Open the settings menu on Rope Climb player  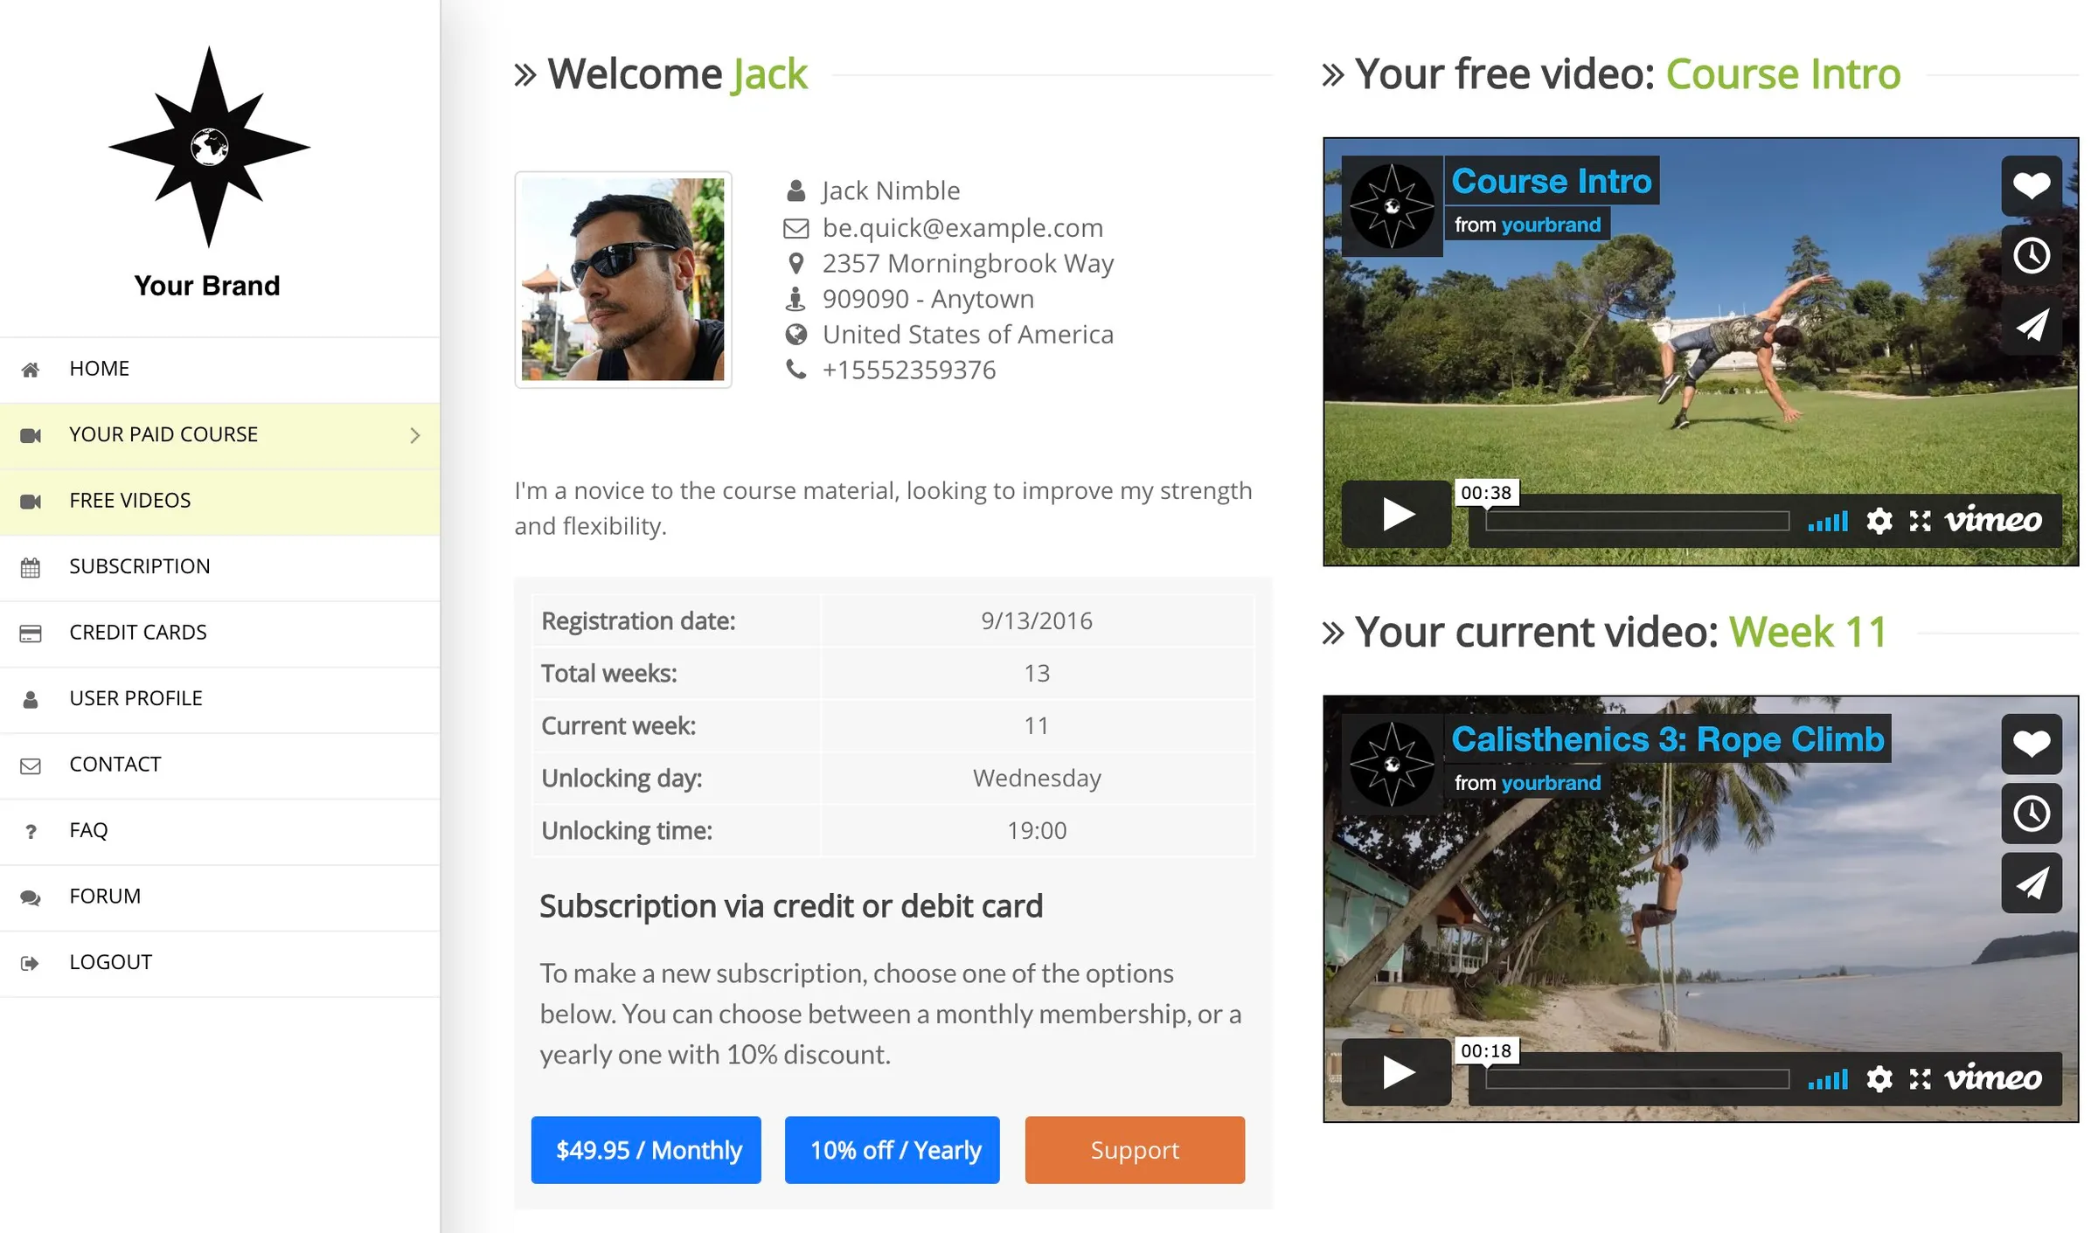(1879, 1079)
